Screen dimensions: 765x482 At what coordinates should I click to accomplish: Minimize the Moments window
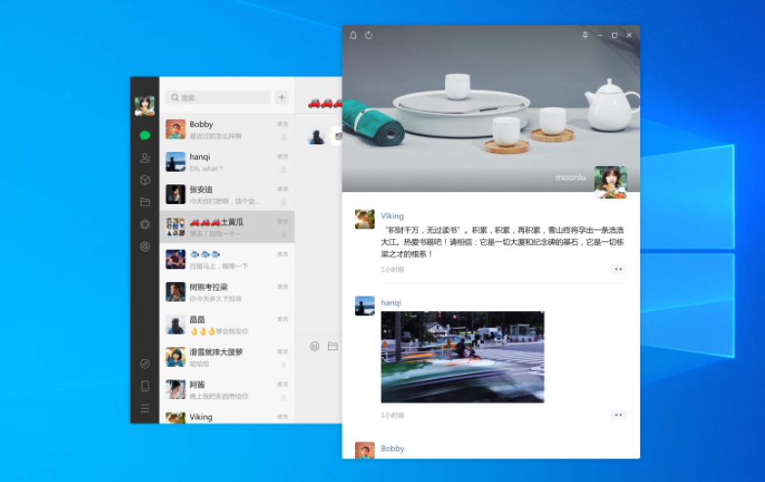point(599,35)
